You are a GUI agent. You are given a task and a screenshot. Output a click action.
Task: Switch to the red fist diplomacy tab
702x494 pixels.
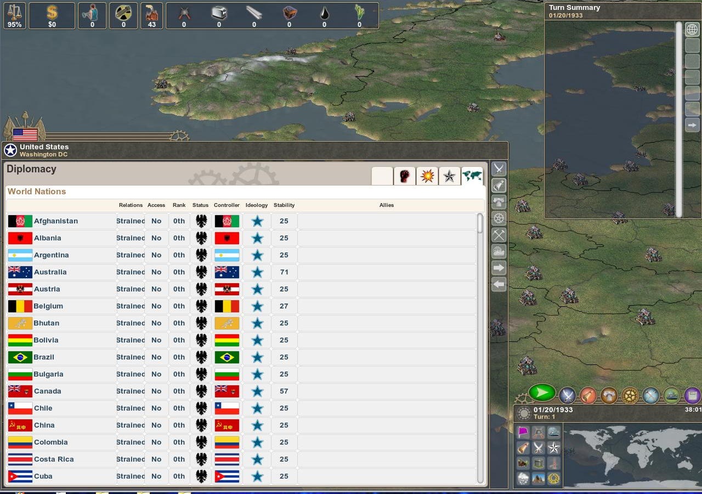pyautogui.click(x=405, y=176)
